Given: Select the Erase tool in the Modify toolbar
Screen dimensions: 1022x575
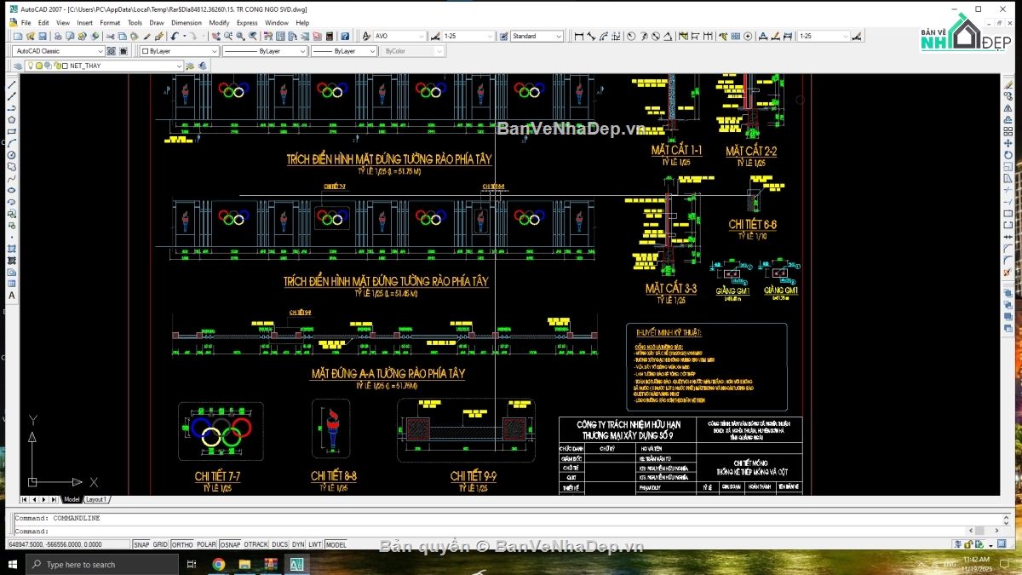Looking at the screenshot, I should [1008, 84].
